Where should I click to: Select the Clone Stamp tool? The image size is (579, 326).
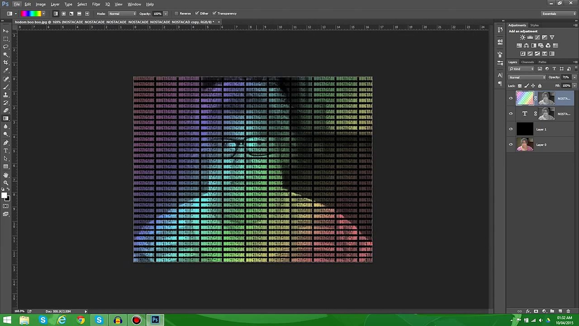tap(6, 95)
